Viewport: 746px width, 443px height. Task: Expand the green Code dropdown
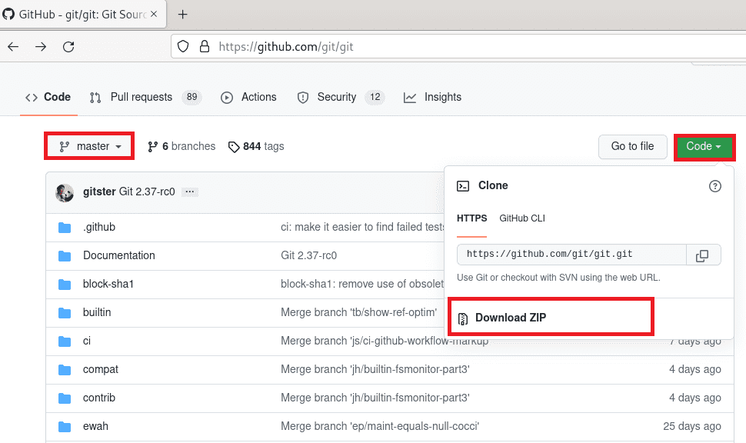[702, 146]
